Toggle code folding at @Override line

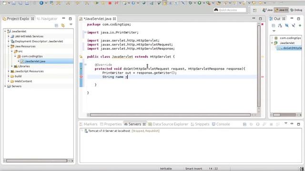point(85,65)
